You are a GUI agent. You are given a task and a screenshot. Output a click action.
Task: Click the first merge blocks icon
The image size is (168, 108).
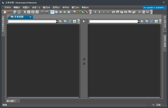point(113,12)
